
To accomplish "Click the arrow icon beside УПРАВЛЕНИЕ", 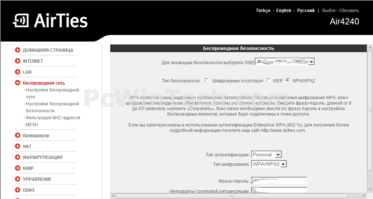I will (18, 179).
